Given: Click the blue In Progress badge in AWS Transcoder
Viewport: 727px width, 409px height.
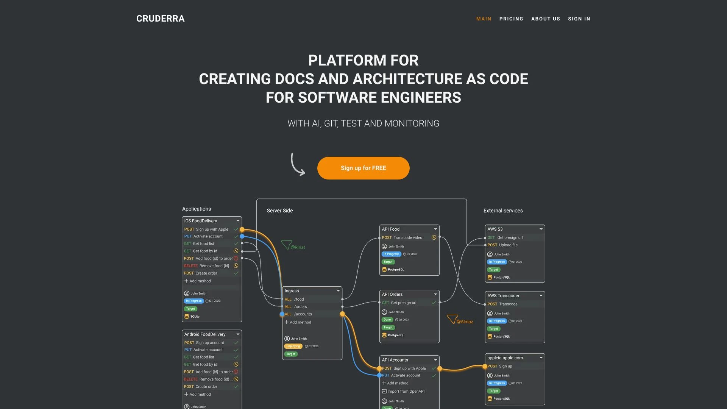Looking at the screenshot, I should coord(497,321).
